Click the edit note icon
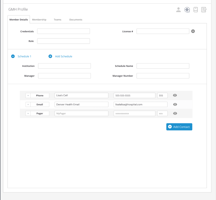The height and width of the screenshot is (200, 216). point(204,10)
